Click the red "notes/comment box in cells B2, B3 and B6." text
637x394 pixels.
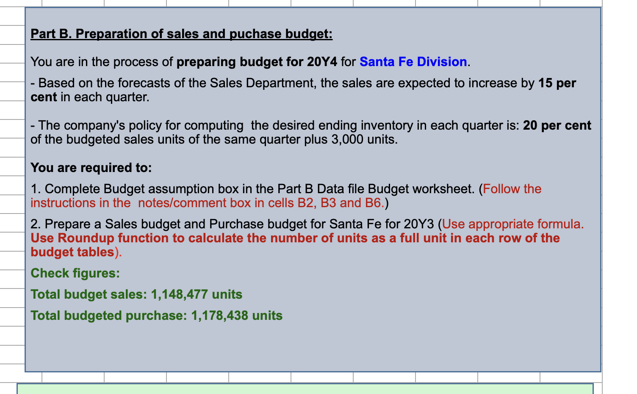pyautogui.click(x=261, y=203)
